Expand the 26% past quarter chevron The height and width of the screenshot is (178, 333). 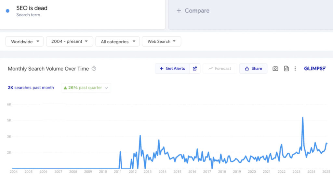[x=106, y=88]
